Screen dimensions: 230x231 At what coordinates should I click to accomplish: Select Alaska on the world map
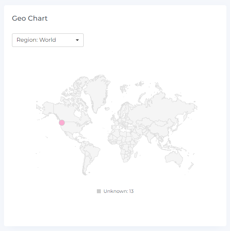pos(48,108)
